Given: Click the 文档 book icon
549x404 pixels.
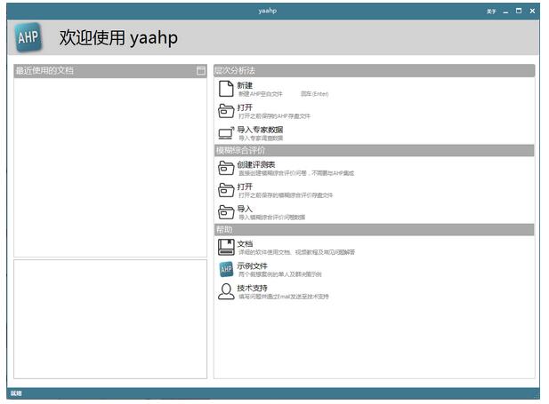Looking at the screenshot, I should (226, 247).
